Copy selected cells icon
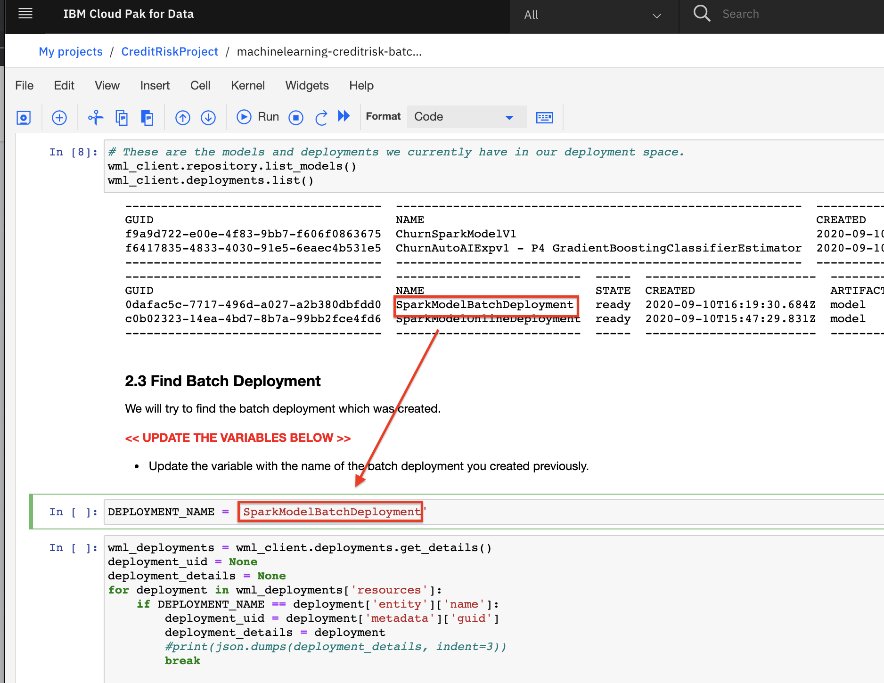The image size is (884, 683). 122,117
